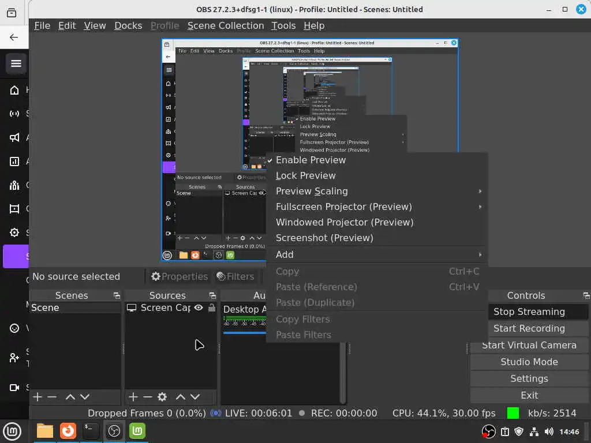Screen dimensions: 591x443
Task: Remove the selected scene with minus button
Action: [52, 397]
